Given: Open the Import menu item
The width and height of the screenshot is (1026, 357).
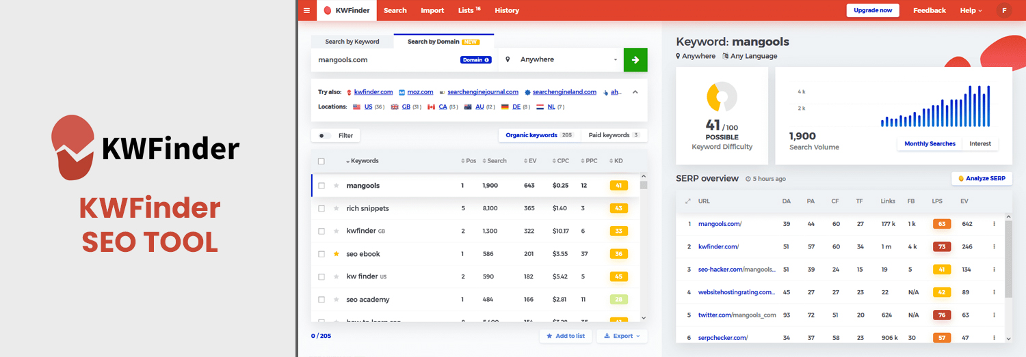Looking at the screenshot, I should tap(432, 10).
